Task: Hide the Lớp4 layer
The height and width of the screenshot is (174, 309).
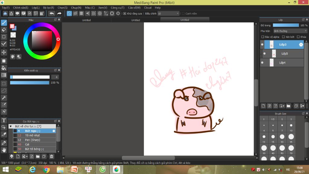Action: (x=262, y=63)
